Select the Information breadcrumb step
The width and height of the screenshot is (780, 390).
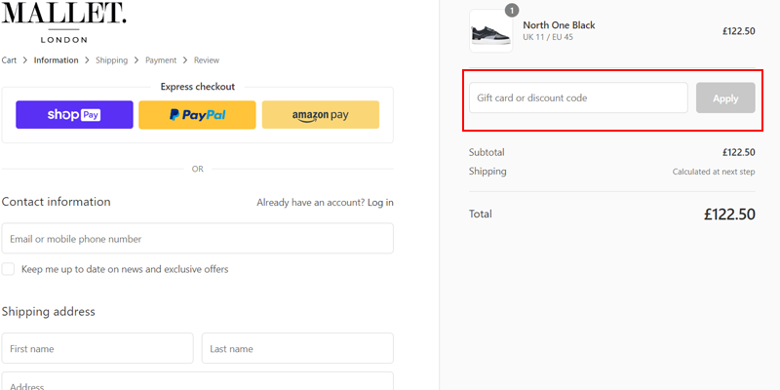pyautogui.click(x=57, y=60)
